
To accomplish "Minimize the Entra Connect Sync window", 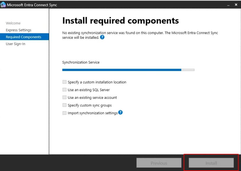I will (x=228, y=5).
